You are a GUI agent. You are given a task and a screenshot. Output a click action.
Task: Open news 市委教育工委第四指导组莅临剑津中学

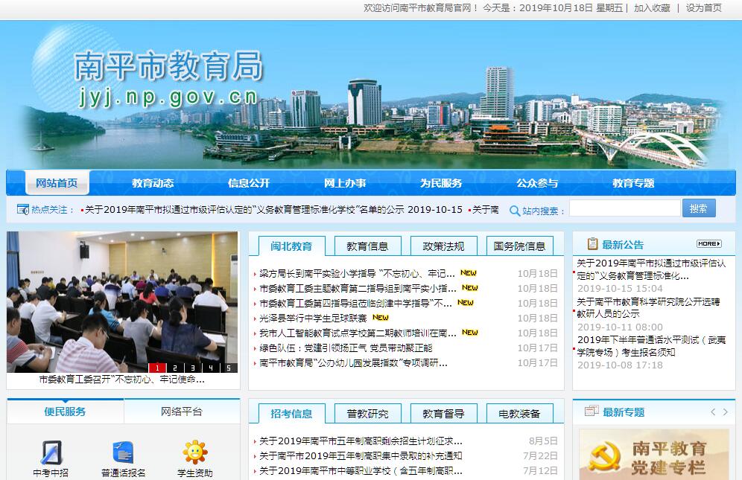point(355,303)
